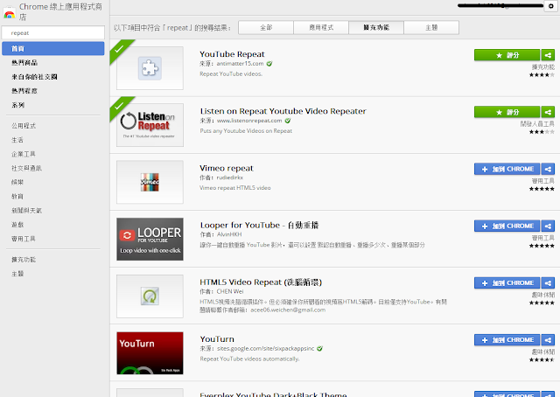Open the 教育 category
Viewport: 560px width, 397px height.
[x=17, y=197]
